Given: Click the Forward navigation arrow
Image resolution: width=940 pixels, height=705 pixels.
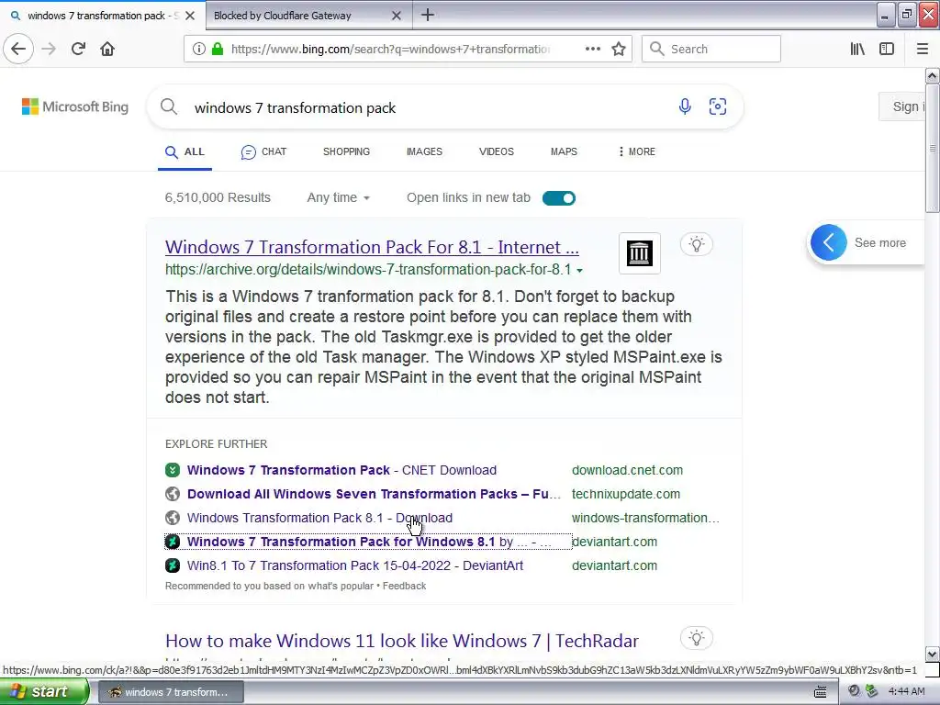Looking at the screenshot, I should (49, 49).
